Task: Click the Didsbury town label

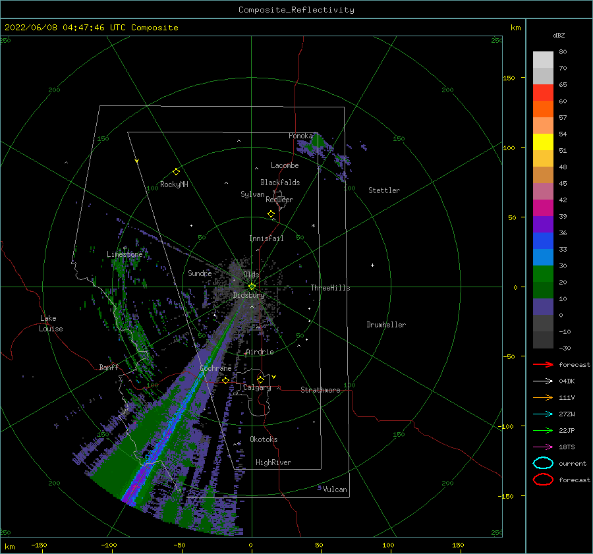Action: 248,295
